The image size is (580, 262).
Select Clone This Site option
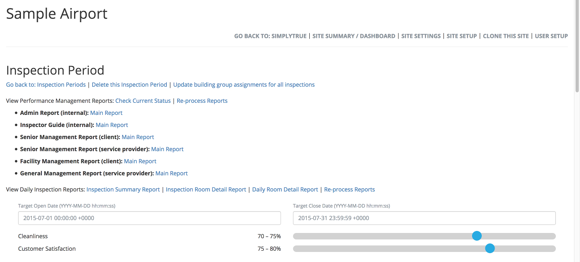(505, 36)
